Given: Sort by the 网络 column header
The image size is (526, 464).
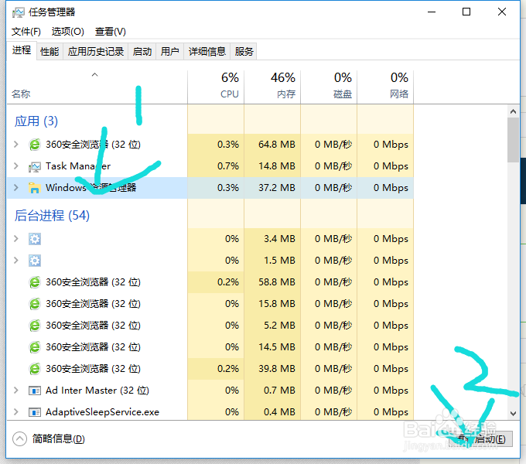Looking at the screenshot, I should tap(385, 87).
